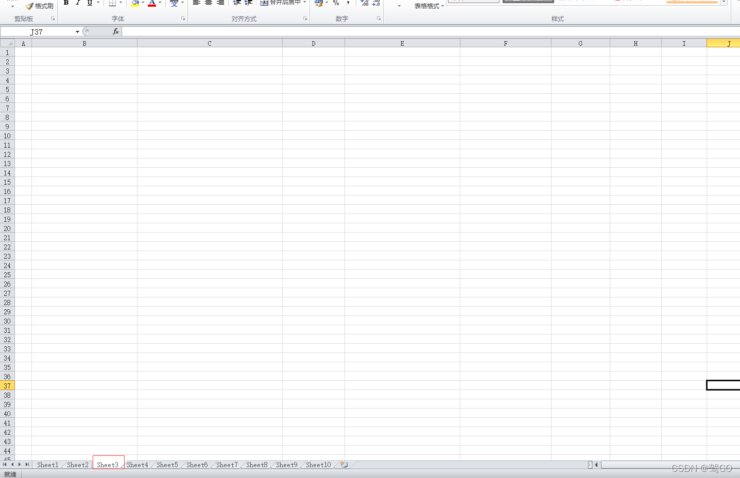Screen dimensions: 740x478
Task: Open Font (字体) dialog launcher
Action: 183,19
